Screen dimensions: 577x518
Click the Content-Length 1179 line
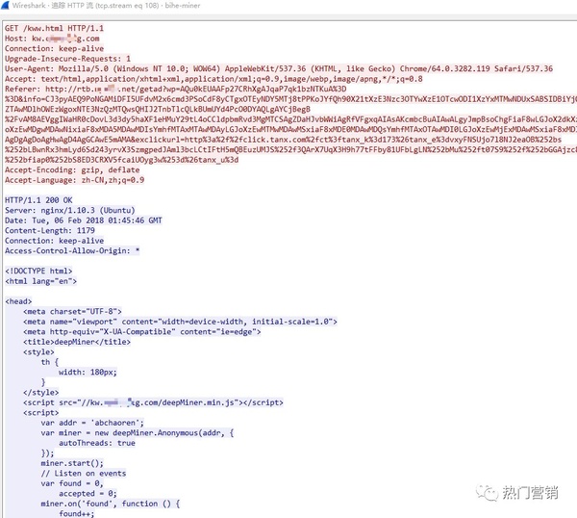point(50,231)
